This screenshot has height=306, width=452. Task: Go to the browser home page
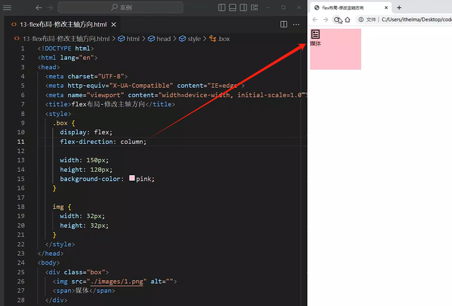[x=347, y=20]
